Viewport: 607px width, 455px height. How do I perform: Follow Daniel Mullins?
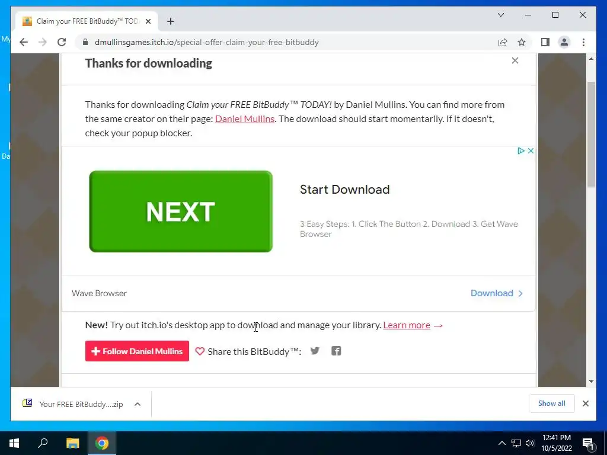click(x=137, y=351)
